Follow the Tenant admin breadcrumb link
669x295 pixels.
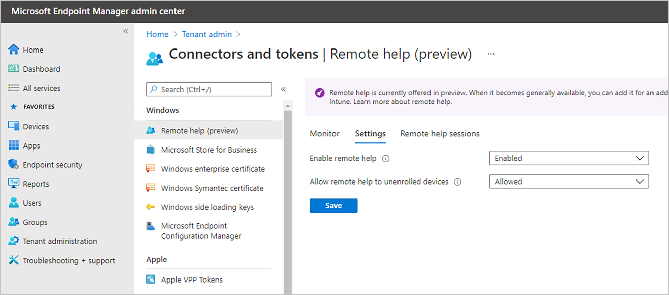click(x=207, y=34)
